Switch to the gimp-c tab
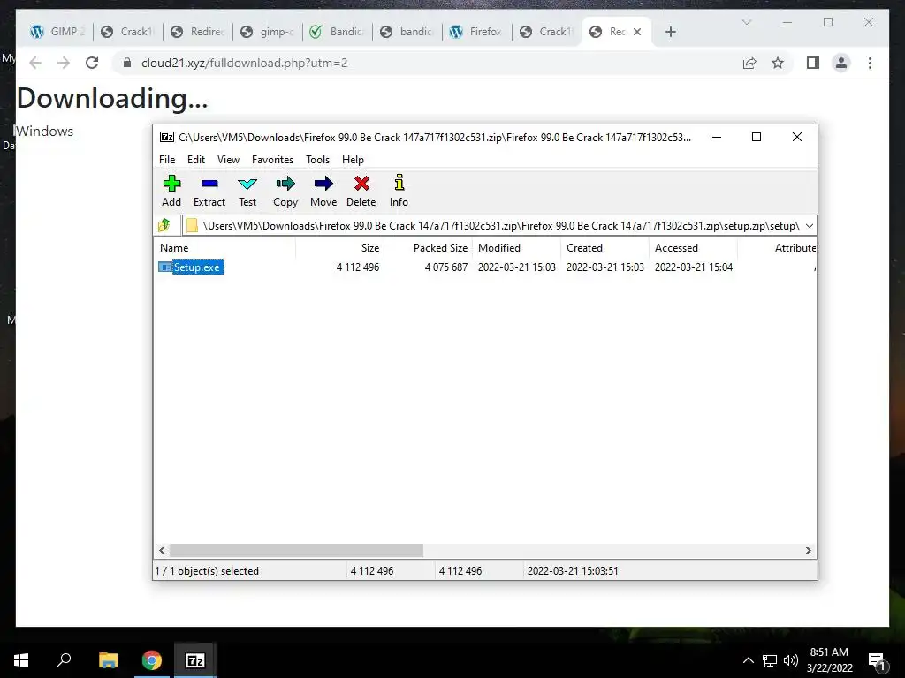Image resolution: width=905 pixels, height=678 pixels. 268,32
